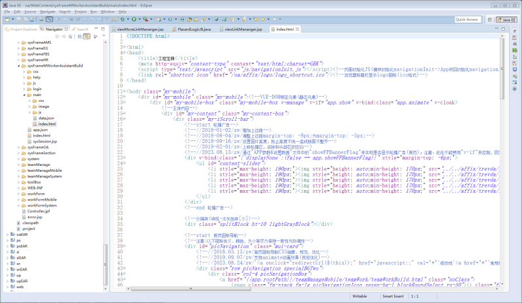This screenshot has width=522, height=303.
Task: Collapse the sysFrameMWorkerAssistantBuild folder
Action: pyautogui.click(x=19, y=66)
